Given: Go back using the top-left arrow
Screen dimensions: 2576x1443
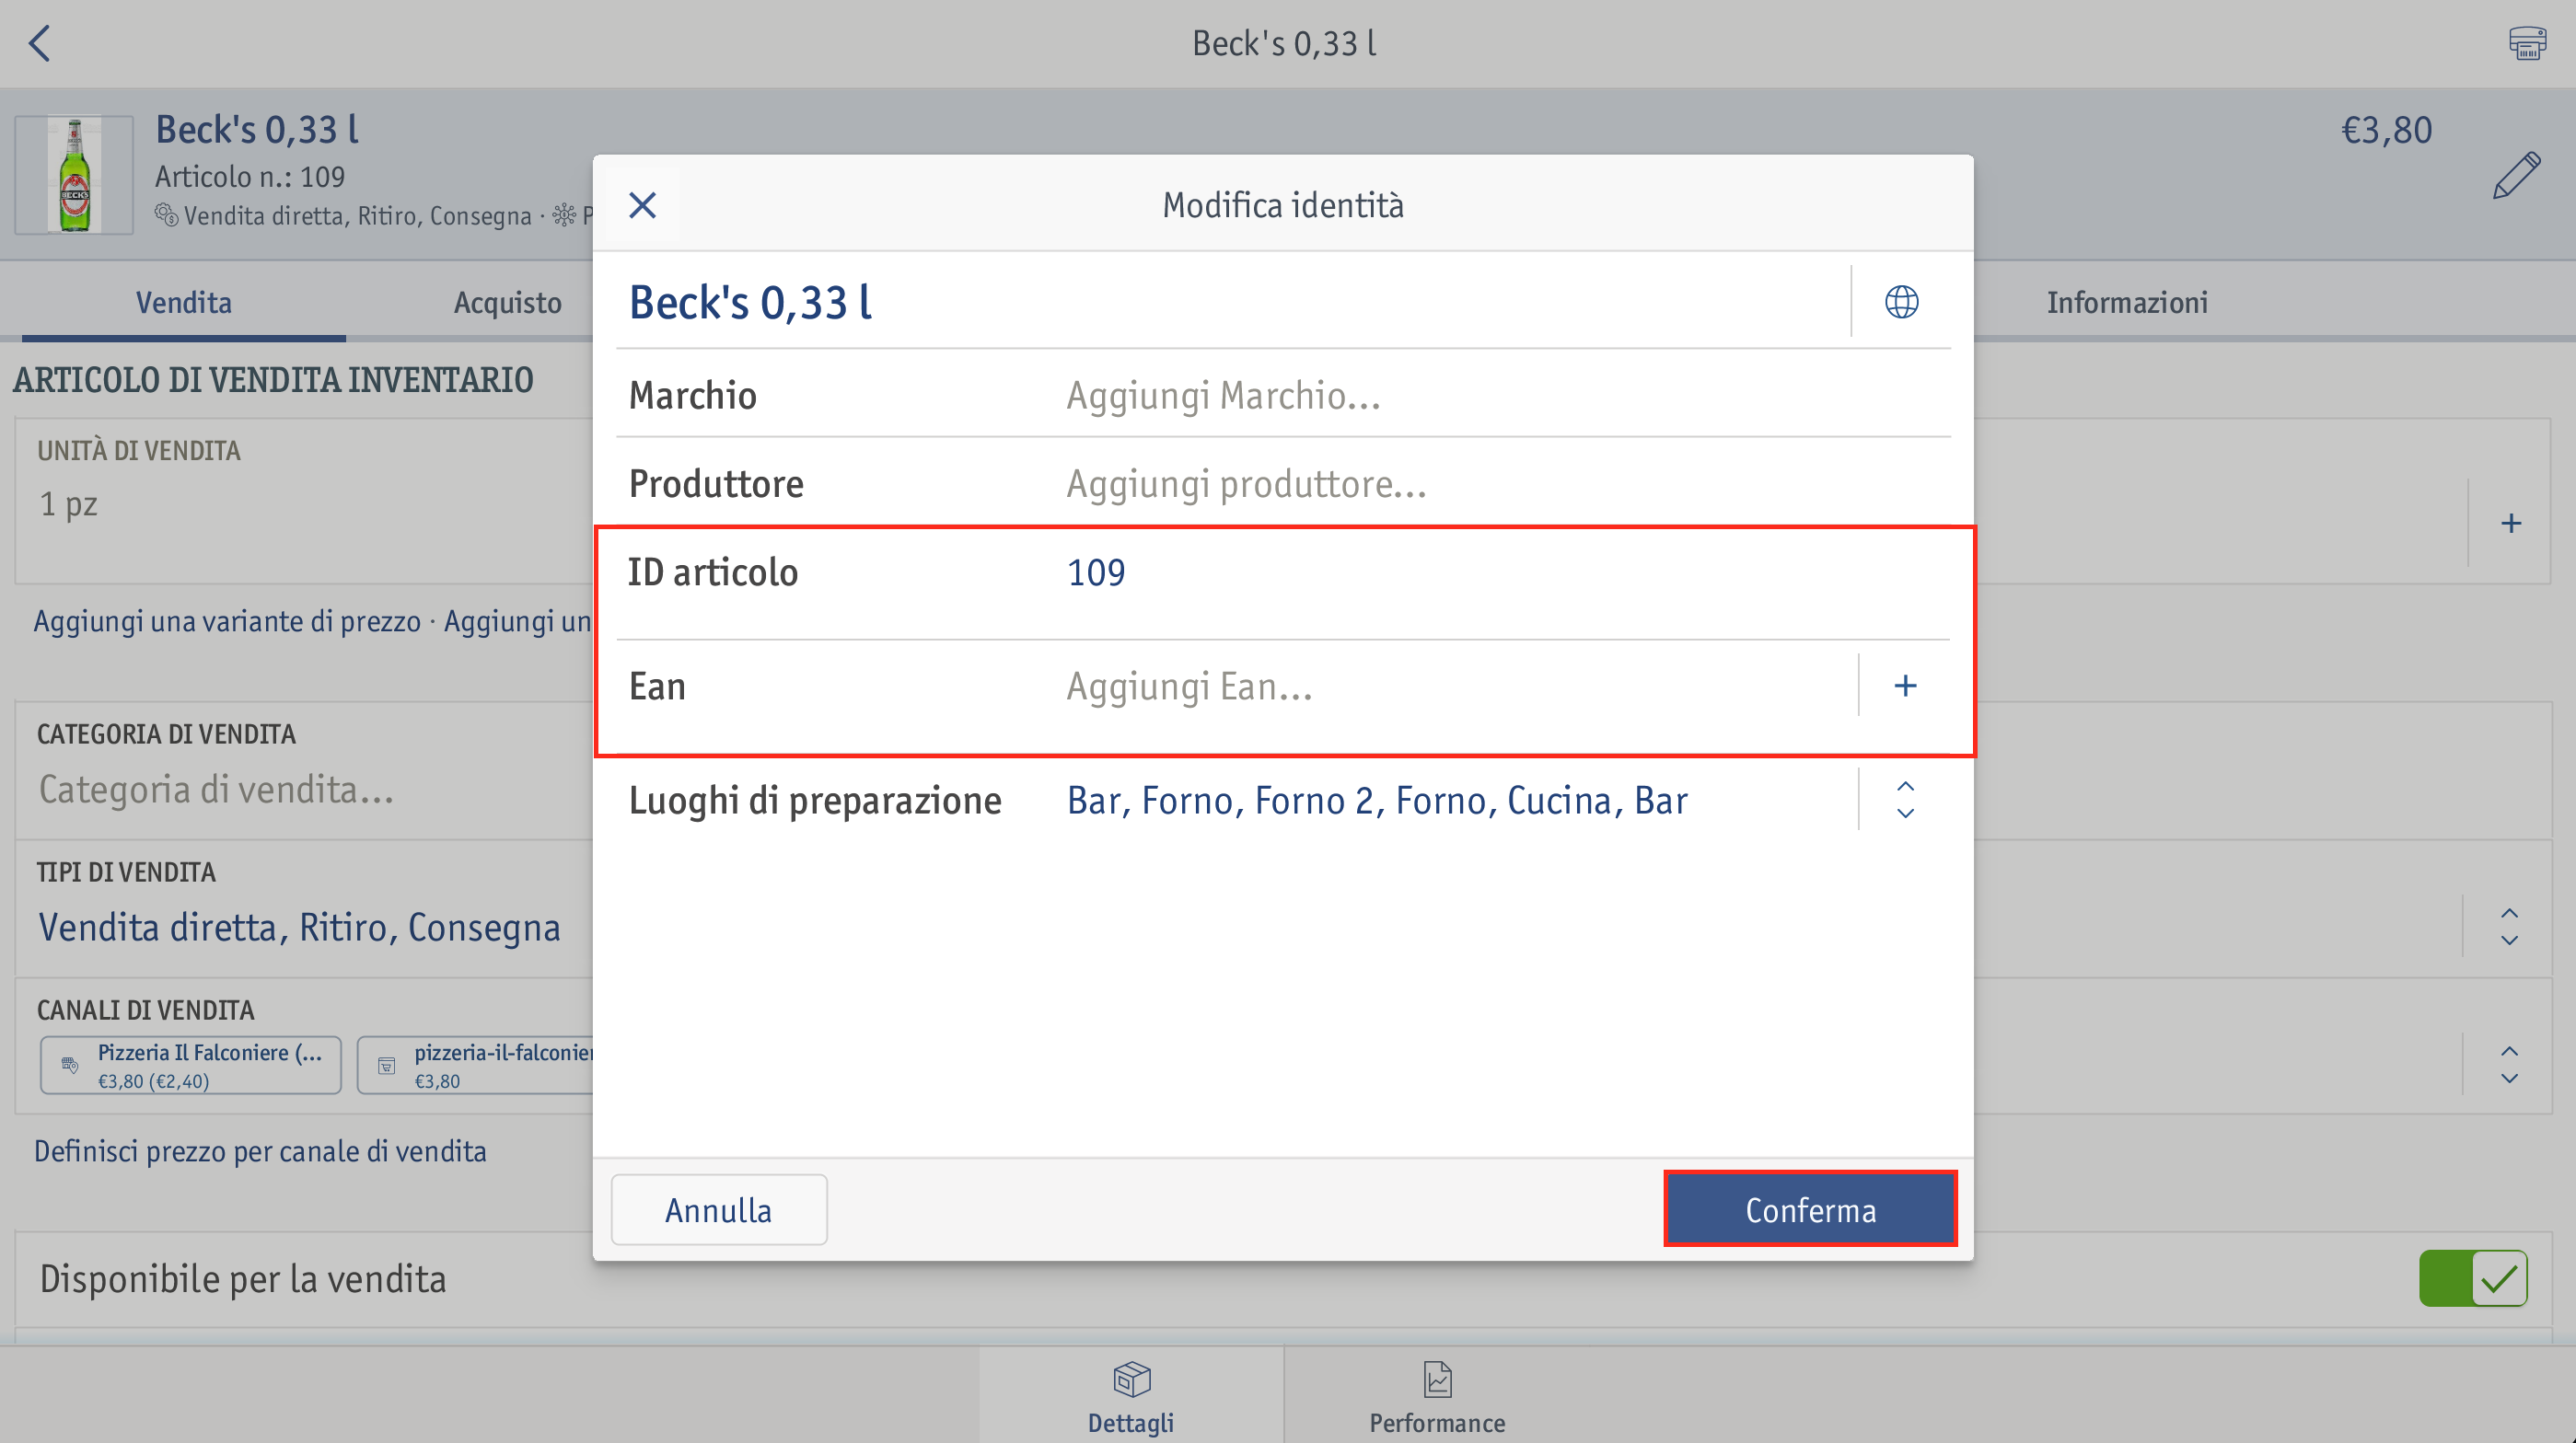Looking at the screenshot, I should [x=40, y=43].
